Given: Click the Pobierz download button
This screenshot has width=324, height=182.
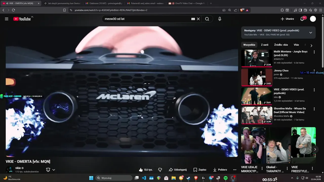Looking at the screenshot, I should coord(220,170).
